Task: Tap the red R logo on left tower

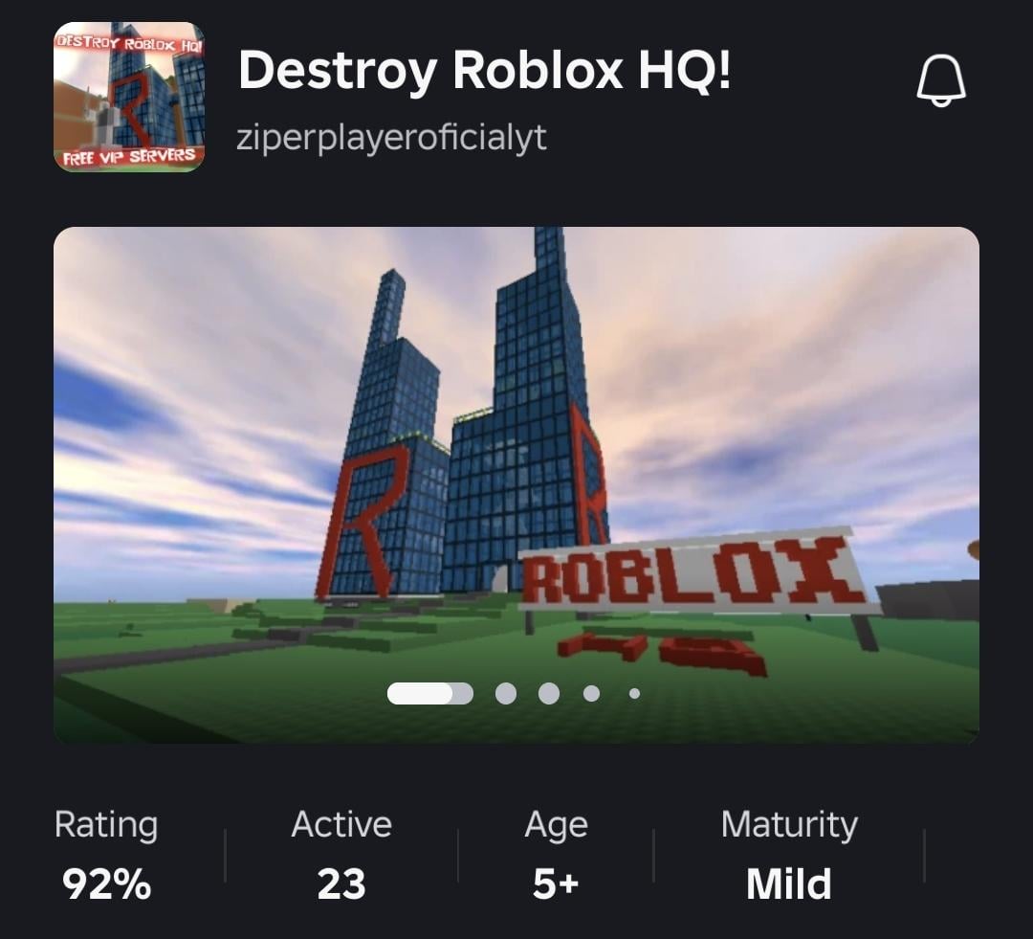Action: click(363, 521)
